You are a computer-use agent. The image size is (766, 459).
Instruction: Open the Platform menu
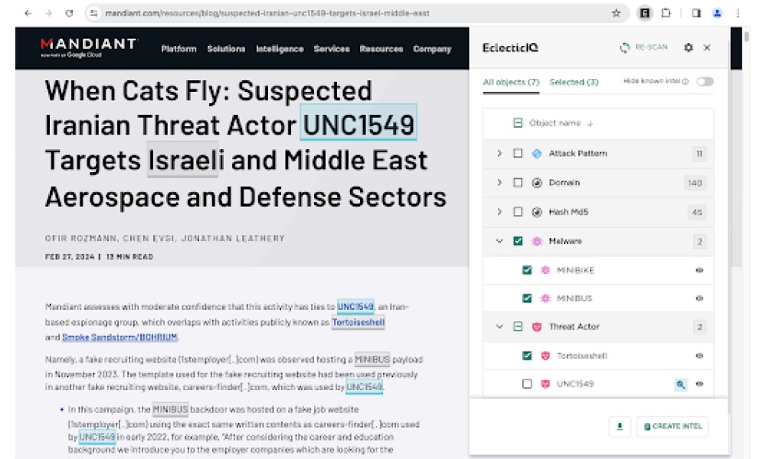pos(178,49)
